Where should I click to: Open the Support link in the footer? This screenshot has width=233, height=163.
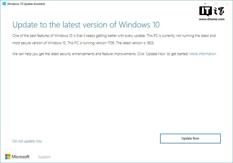(x=44, y=157)
